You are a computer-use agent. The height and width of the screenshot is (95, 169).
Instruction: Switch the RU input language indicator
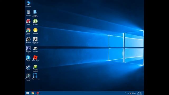(x=125, y=93)
